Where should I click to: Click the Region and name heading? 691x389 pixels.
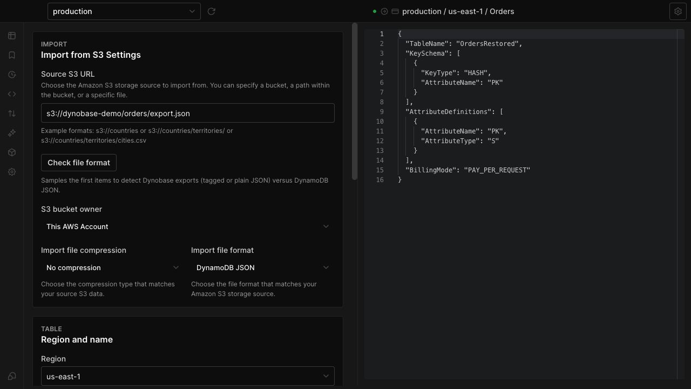tap(77, 339)
